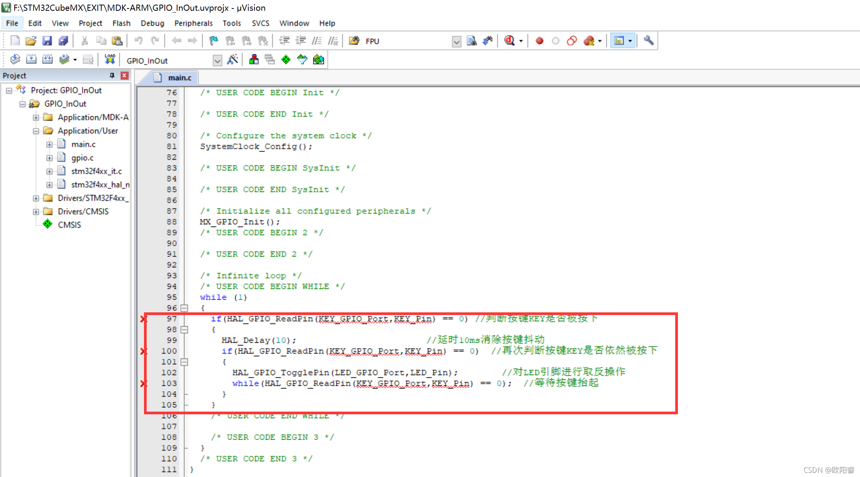Open the File menu

tap(12, 23)
